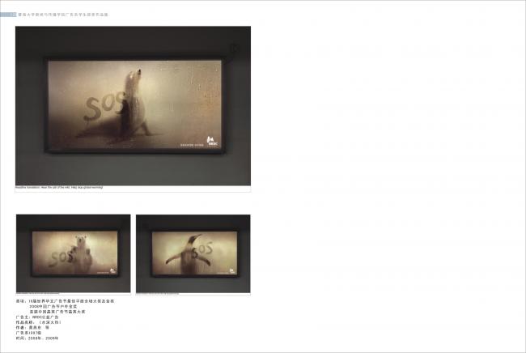This screenshot has width=526, height=353.
Task: Click the small logo on polar bear poster
Action: pyautogui.click(x=113, y=270)
